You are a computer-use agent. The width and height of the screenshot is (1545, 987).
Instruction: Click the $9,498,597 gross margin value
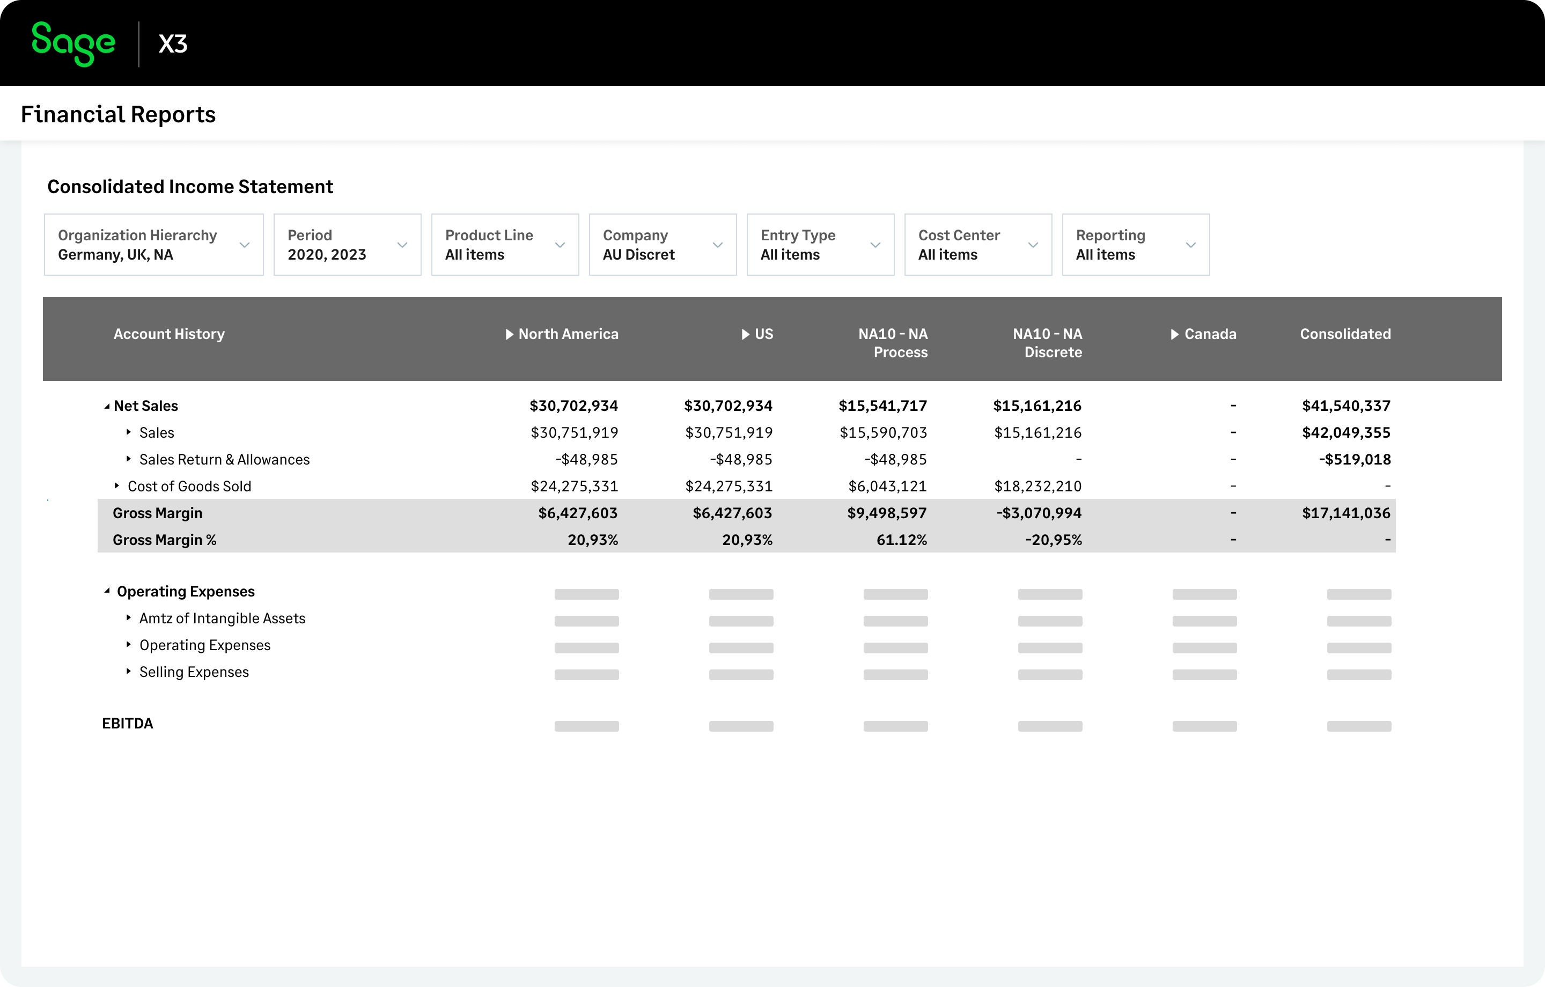pos(887,513)
